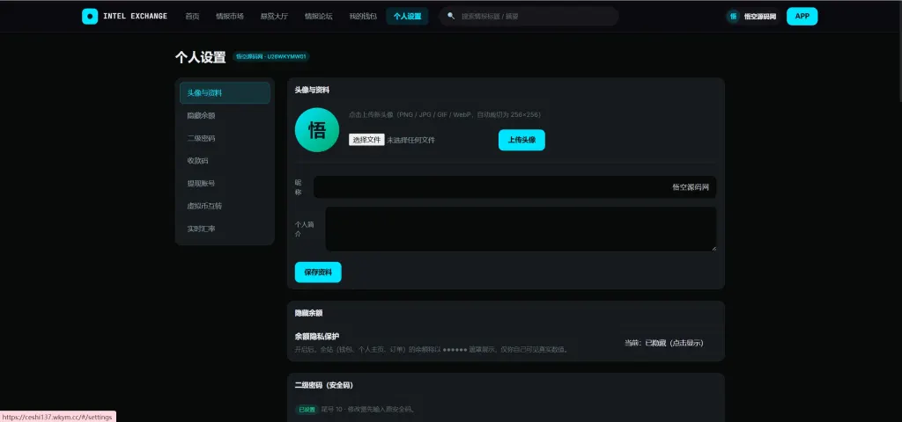Open 情报论坛 from the nav bar
Image resolution: width=902 pixels, height=422 pixels.
coord(319,16)
